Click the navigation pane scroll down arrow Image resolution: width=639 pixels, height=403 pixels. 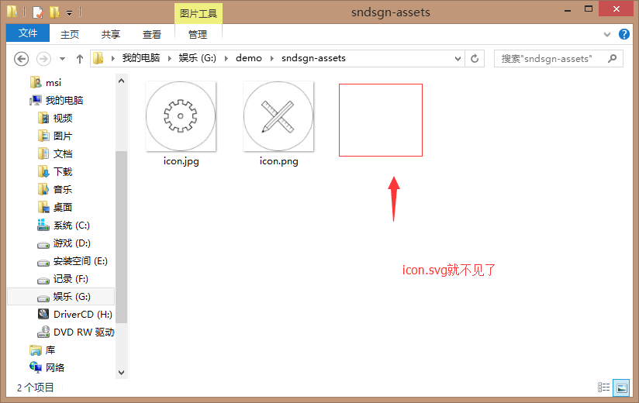[x=121, y=373]
